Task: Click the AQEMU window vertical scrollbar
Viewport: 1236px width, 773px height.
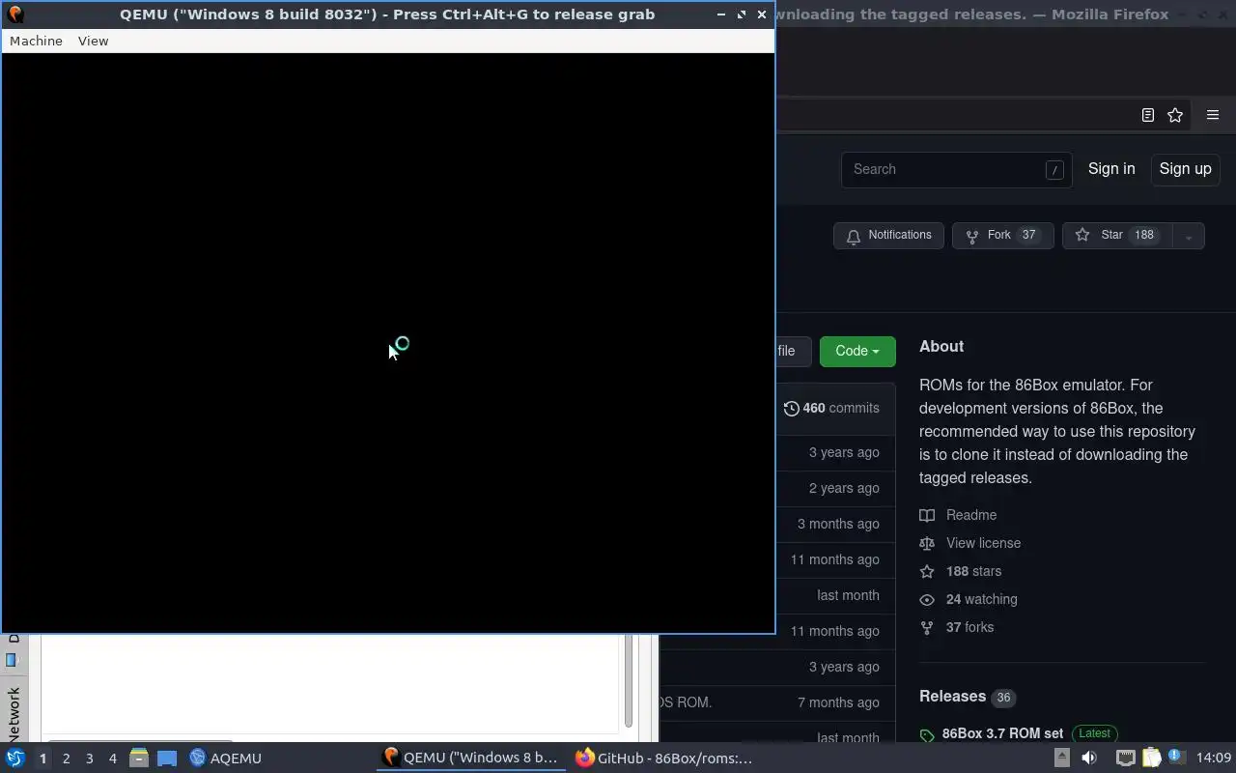Action: (629, 681)
